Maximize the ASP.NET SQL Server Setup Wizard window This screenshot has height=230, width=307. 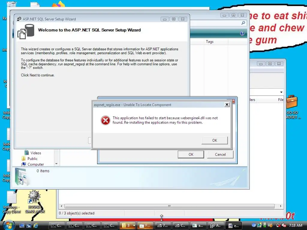[x=174, y=19]
